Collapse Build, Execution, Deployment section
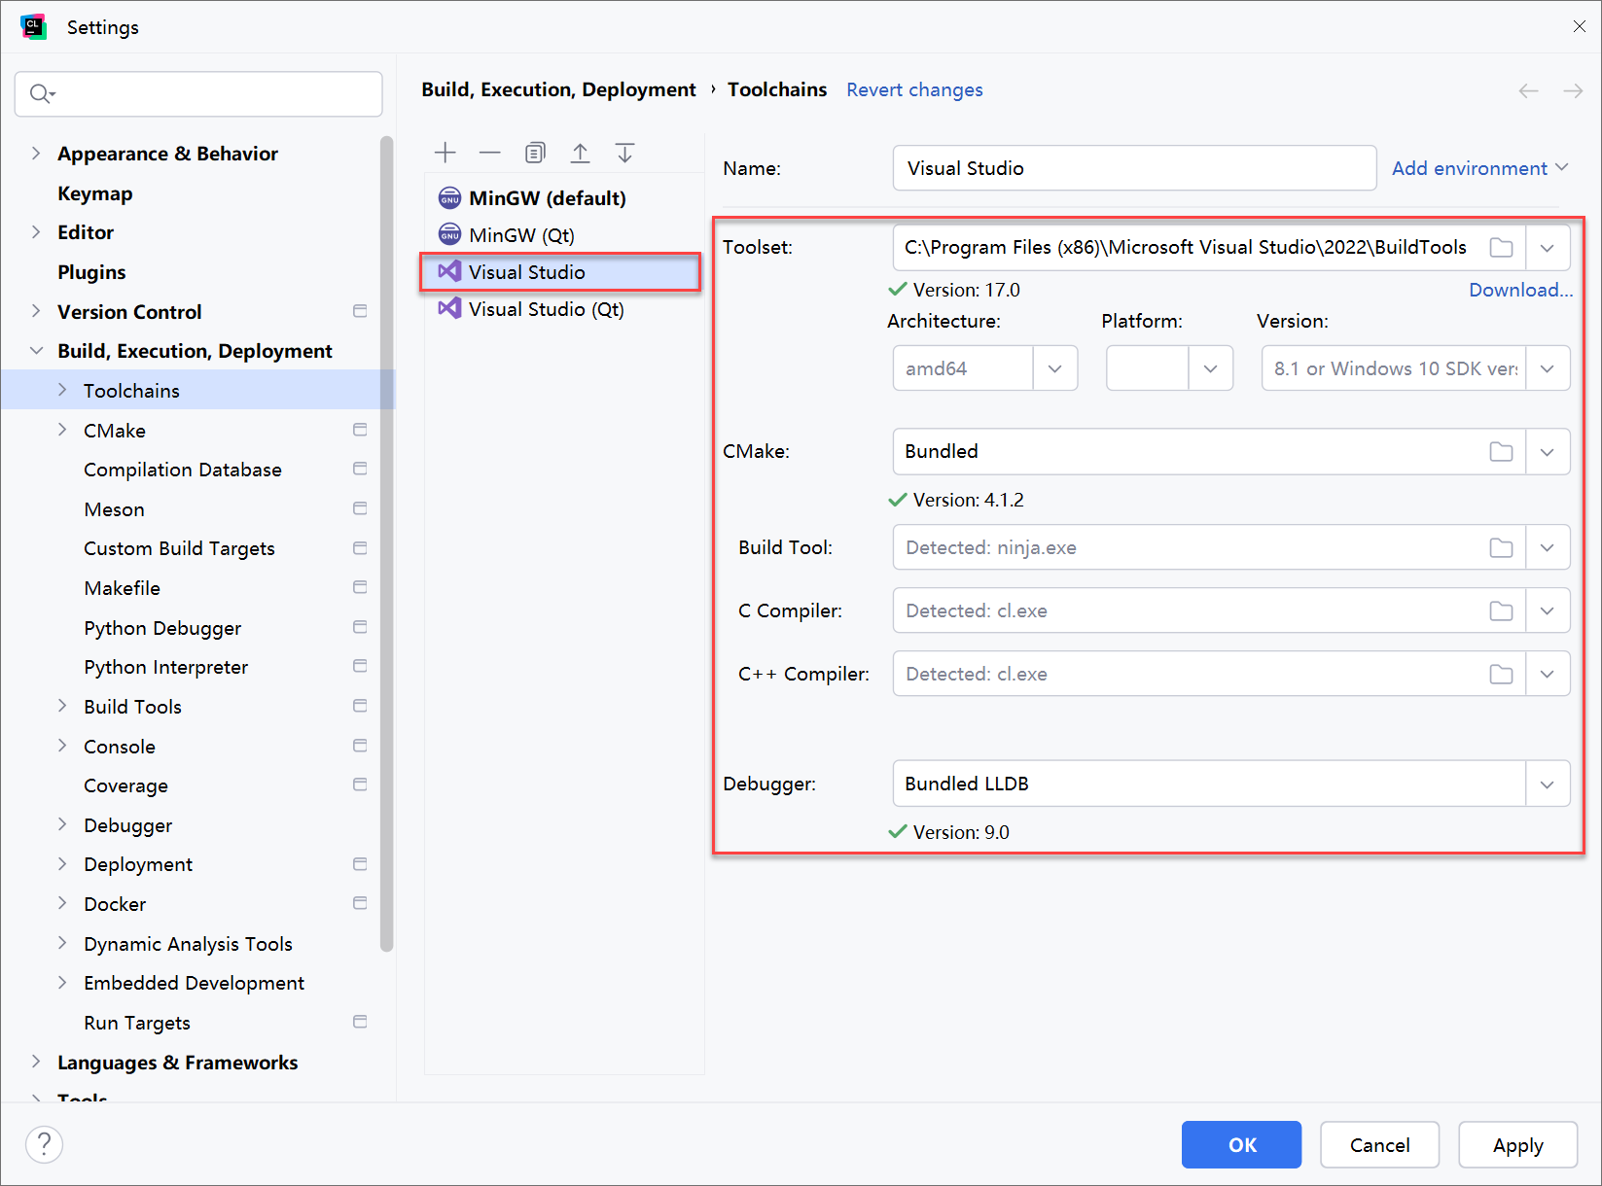 pos(36,350)
